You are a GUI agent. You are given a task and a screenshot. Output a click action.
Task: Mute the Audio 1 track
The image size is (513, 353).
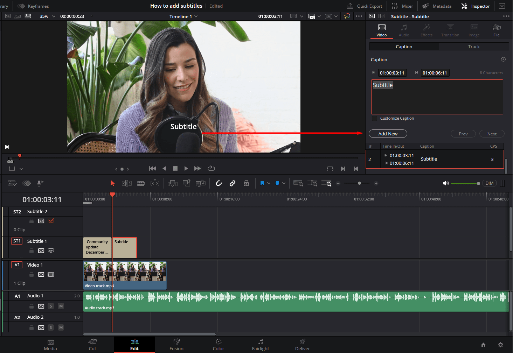click(x=61, y=306)
